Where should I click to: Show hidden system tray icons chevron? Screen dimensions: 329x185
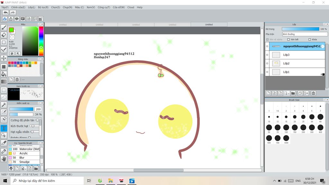coord(274,181)
